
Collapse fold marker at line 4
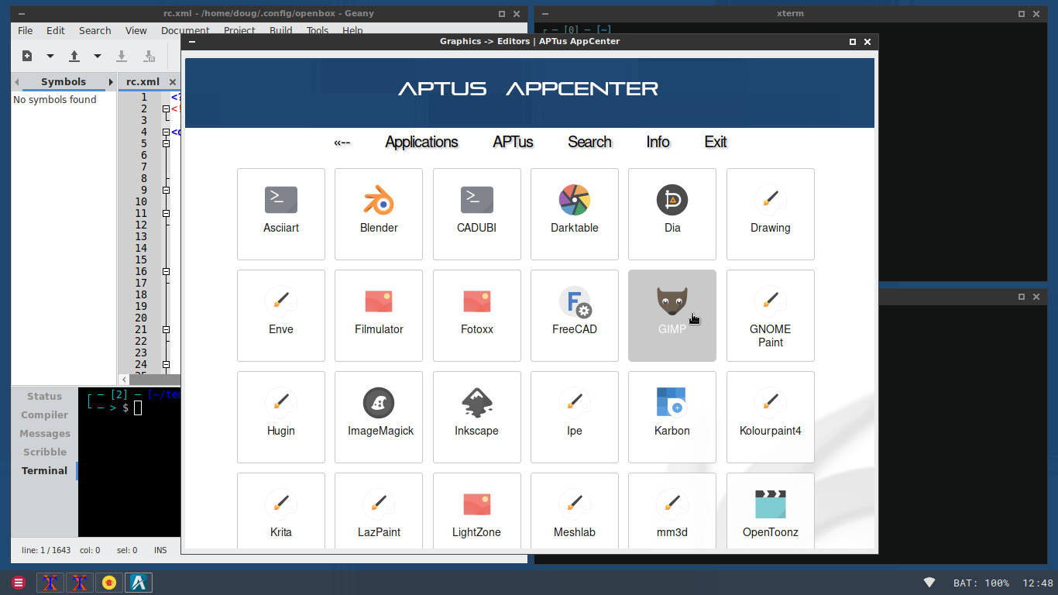pos(166,132)
